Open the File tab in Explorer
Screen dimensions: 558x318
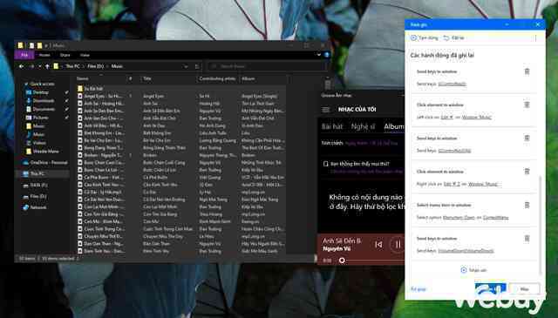tap(24, 55)
